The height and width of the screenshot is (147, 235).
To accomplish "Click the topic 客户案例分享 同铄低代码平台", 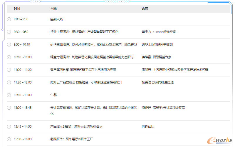I will pos(83,70).
